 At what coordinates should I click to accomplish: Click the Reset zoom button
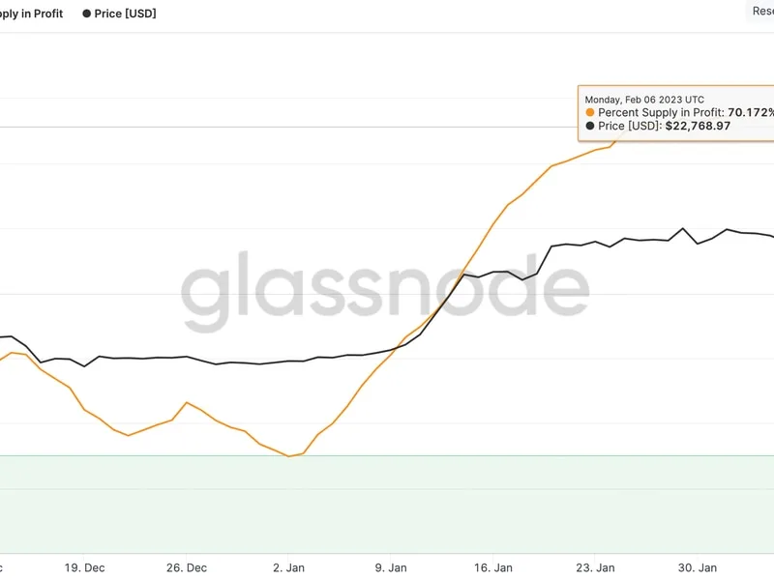click(x=760, y=11)
